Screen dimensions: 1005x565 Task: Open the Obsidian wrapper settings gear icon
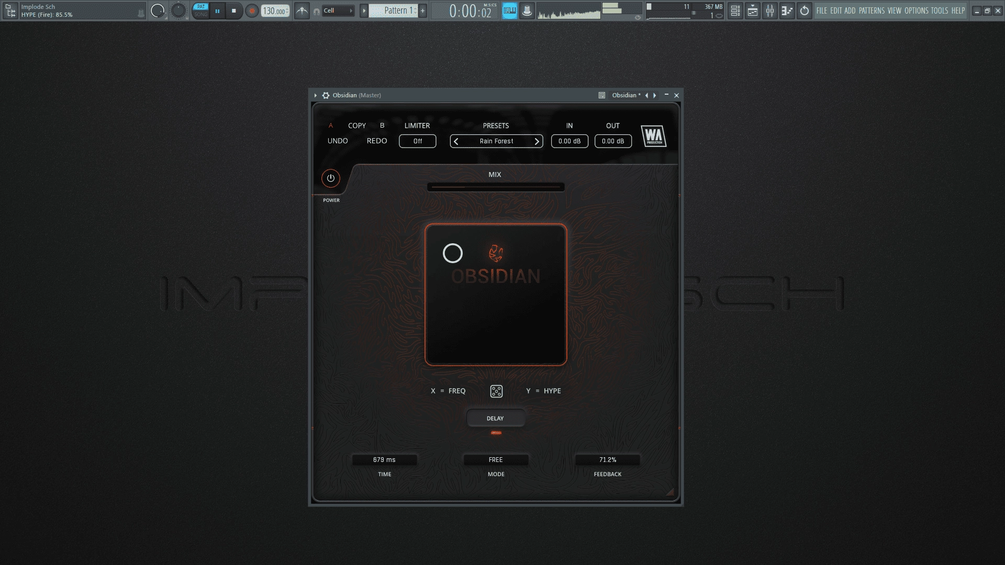point(326,95)
